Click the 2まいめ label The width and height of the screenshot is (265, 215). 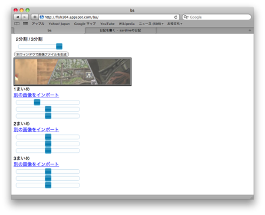tap(22, 124)
